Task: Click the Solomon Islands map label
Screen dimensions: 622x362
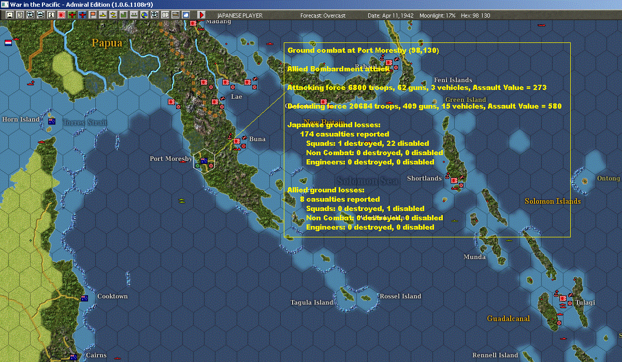Action: tap(553, 201)
